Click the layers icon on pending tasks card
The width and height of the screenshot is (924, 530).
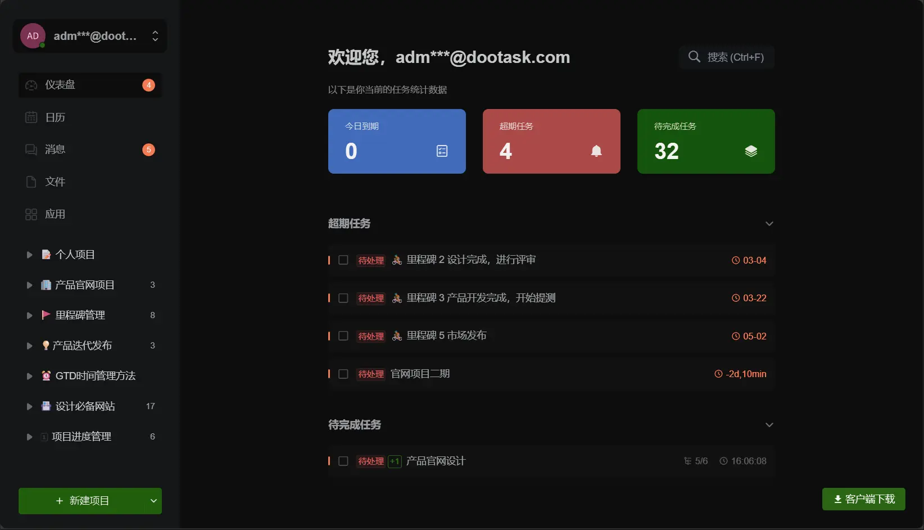pyautogui.click(x=751, y=151)
